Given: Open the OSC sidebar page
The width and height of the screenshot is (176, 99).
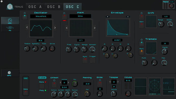Looking at the screenshot, I should point(10,21).
